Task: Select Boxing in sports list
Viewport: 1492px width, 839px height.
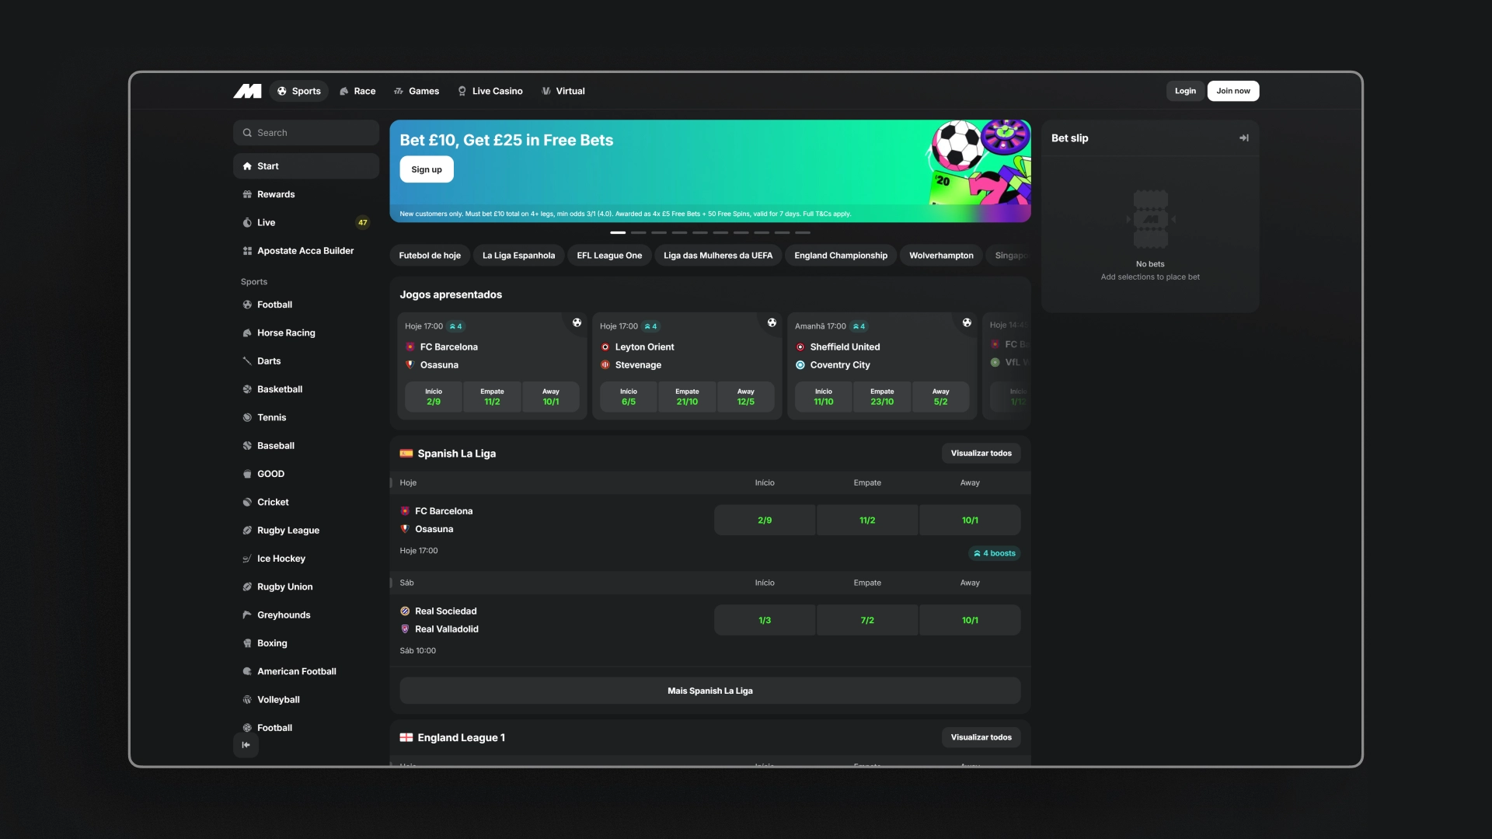Action: pos(306,643)
